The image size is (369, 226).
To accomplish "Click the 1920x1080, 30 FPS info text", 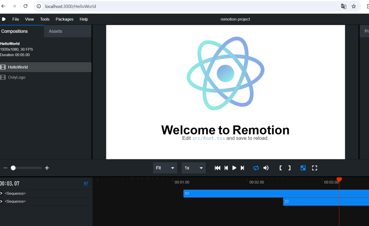I will [17, 49].
